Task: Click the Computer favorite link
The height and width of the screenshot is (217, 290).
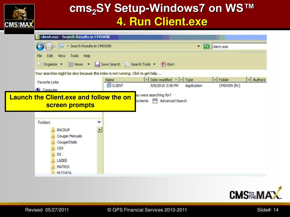Action: 50,90
